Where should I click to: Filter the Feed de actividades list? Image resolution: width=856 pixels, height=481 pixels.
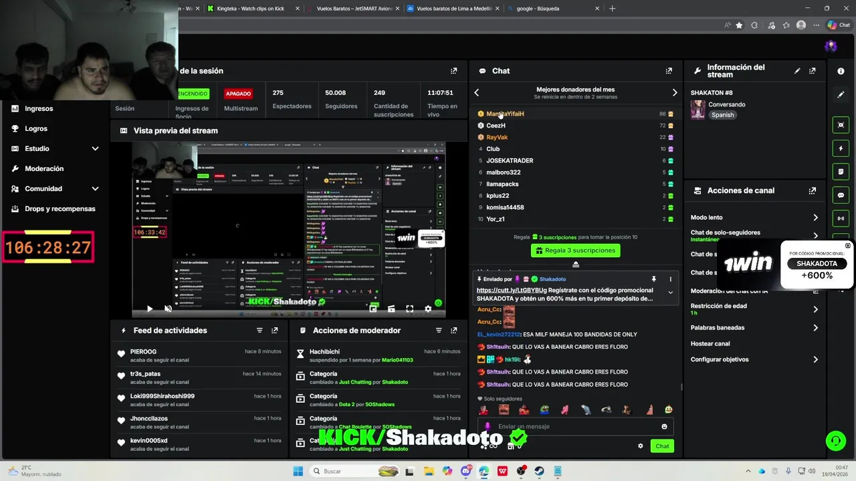click(259, 331)
